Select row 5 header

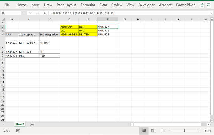point(3,43)
